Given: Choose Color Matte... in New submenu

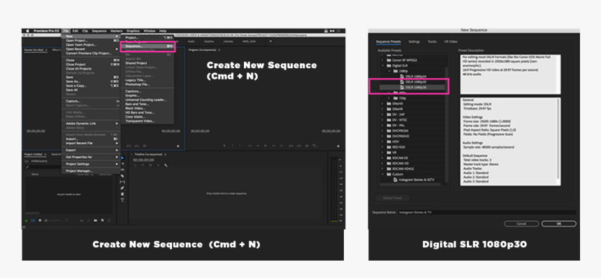Looking at the screenshot, I should click(147, 116).
